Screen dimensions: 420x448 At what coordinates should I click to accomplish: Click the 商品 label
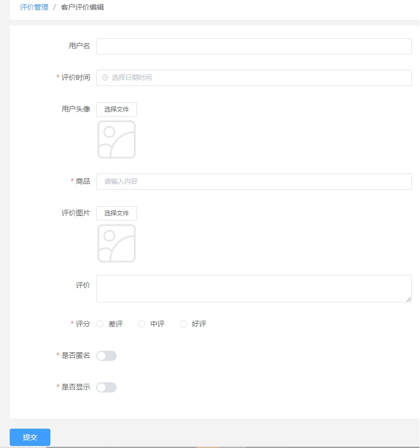(x=83, y=181)
